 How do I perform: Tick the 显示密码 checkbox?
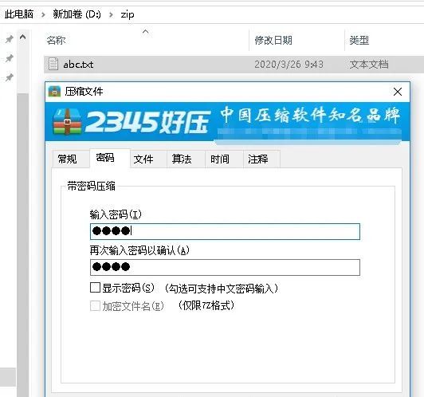tap(95, 288)
